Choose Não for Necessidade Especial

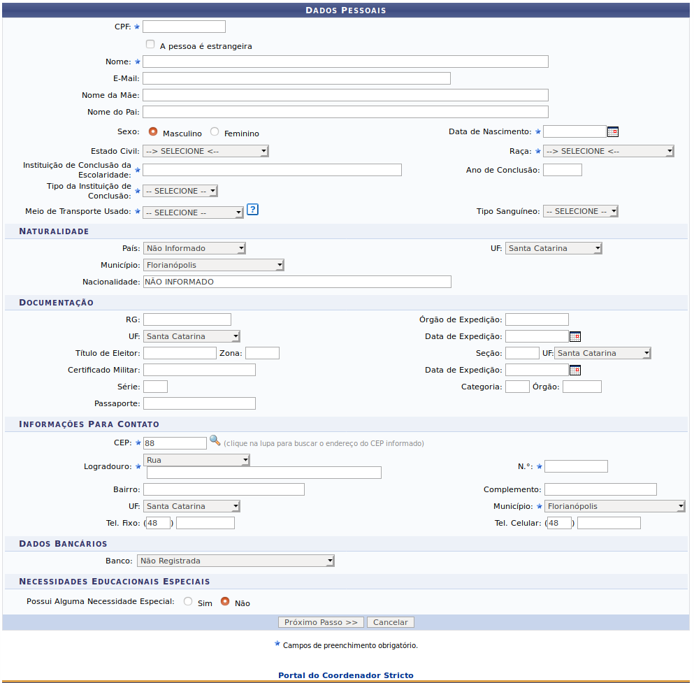(225, 601)
